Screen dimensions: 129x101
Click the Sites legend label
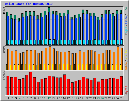coord(126,66)
